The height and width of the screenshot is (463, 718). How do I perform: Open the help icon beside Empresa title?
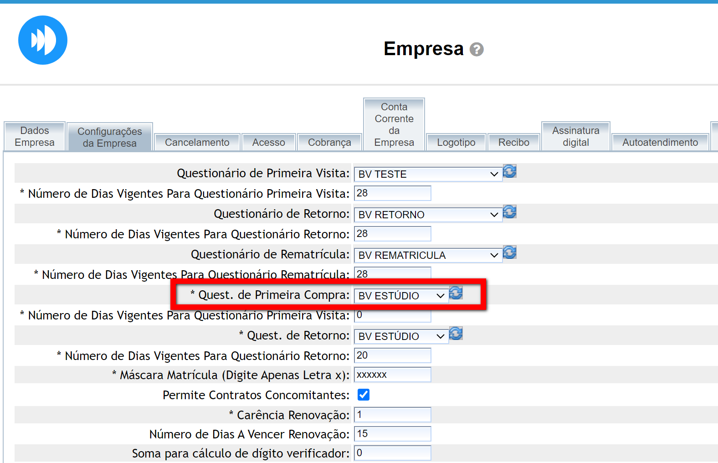click(477, 49)
